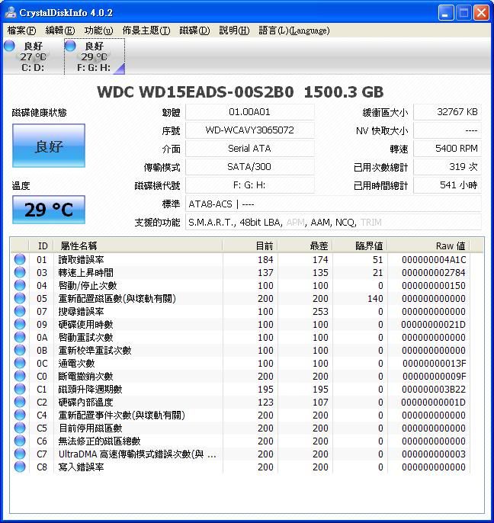This screenshot has height=523, width=494.
Task: Click status orb for C2 硬碟內部溫度
Action: click(20, 403)
